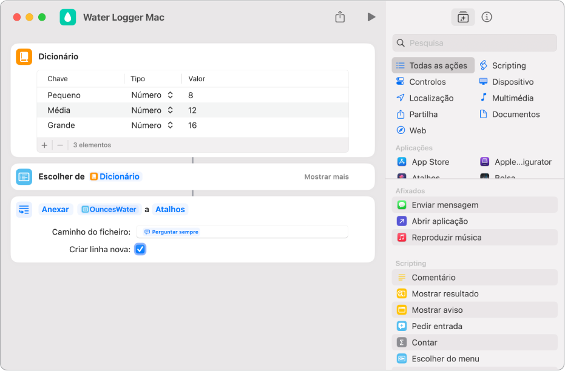The height and width of the screenshot is (371, 565).
Task: Select the Grande key cell
Action: (x=61, y=125)
